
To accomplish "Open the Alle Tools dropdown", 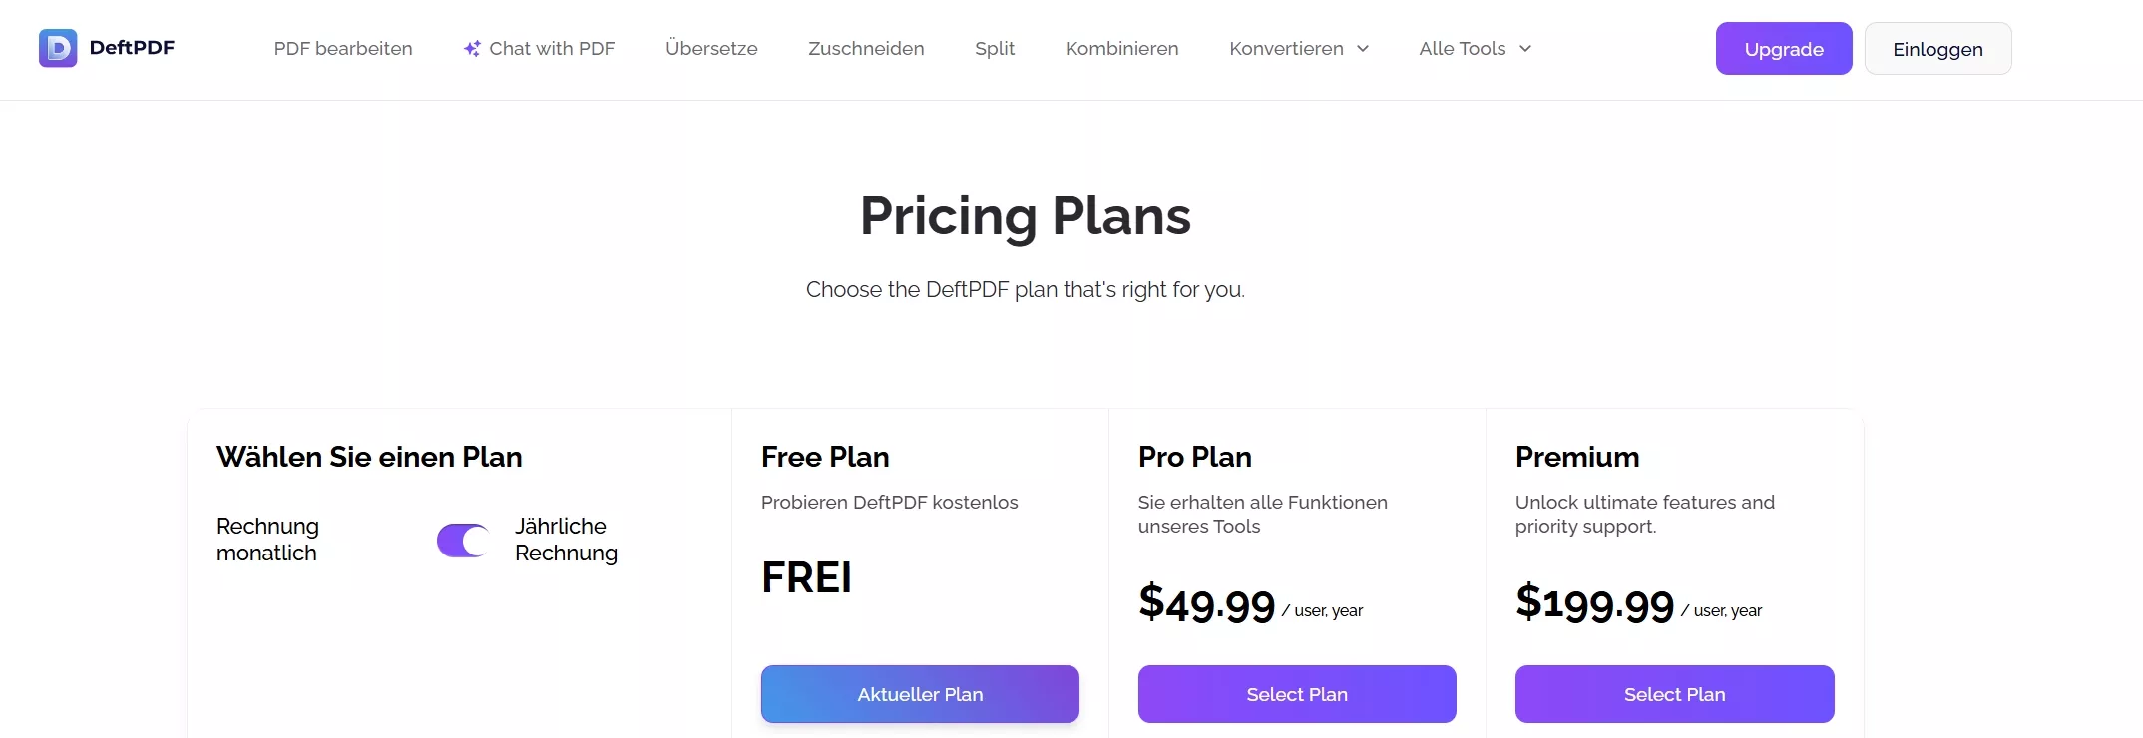I will [1474, 48].
